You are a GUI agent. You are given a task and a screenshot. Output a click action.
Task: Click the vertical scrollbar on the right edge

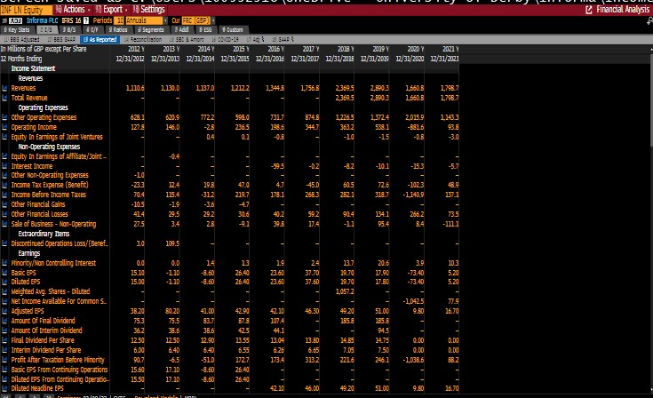(x=651, y=99)
